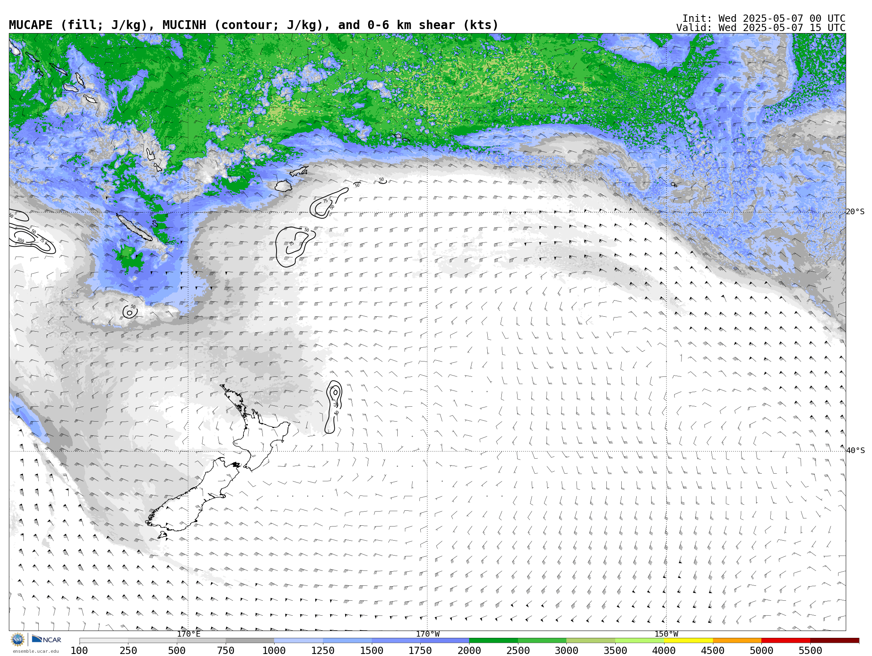Click the colorbar tick label 2500
The image size is (872, 656).
(518, 650)
